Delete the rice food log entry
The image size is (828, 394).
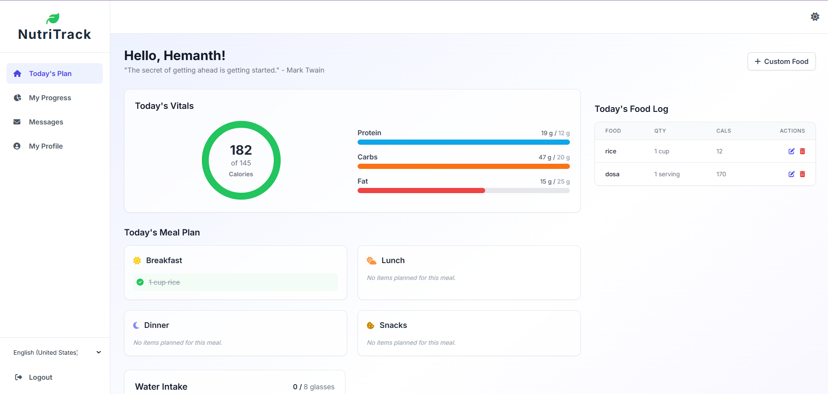[x=802, y=151]
